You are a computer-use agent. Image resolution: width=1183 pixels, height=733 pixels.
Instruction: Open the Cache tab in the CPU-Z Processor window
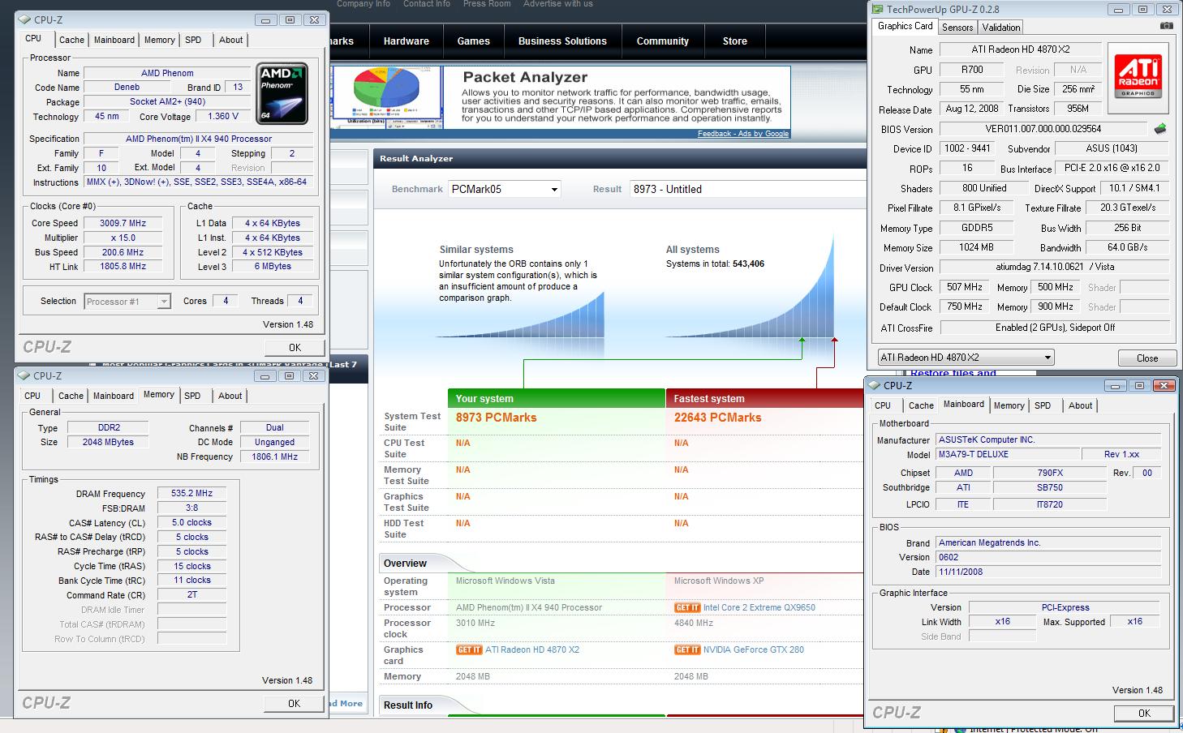coord(71,40)
